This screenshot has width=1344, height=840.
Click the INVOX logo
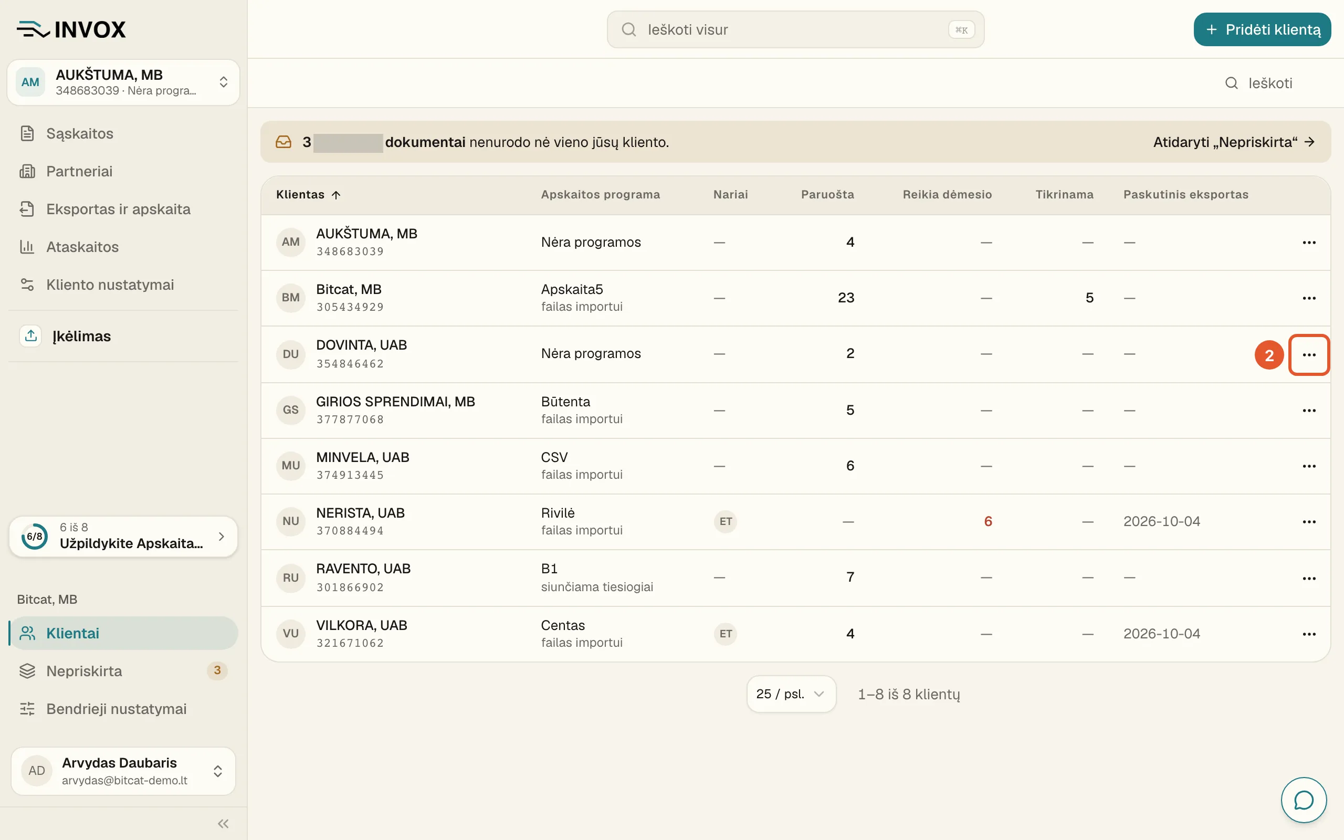(71, 29)
